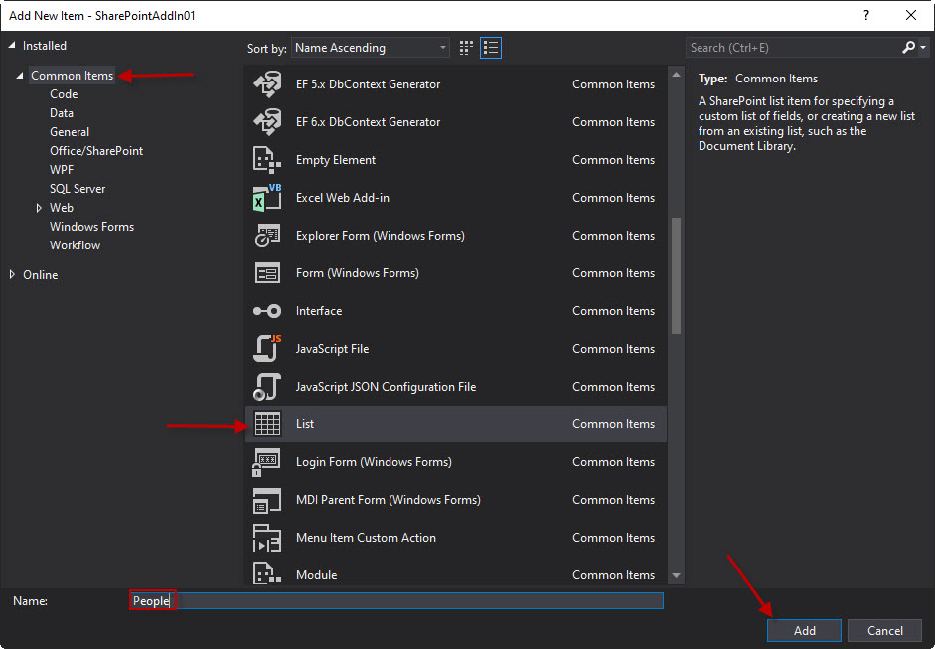The height and width of the screenshot is (649, 935).
Task: Close the Add New Item dialog
Action: pyautogui.click(x=911, y=16)
